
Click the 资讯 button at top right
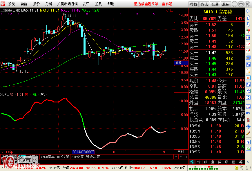click(x=204, y=4)
